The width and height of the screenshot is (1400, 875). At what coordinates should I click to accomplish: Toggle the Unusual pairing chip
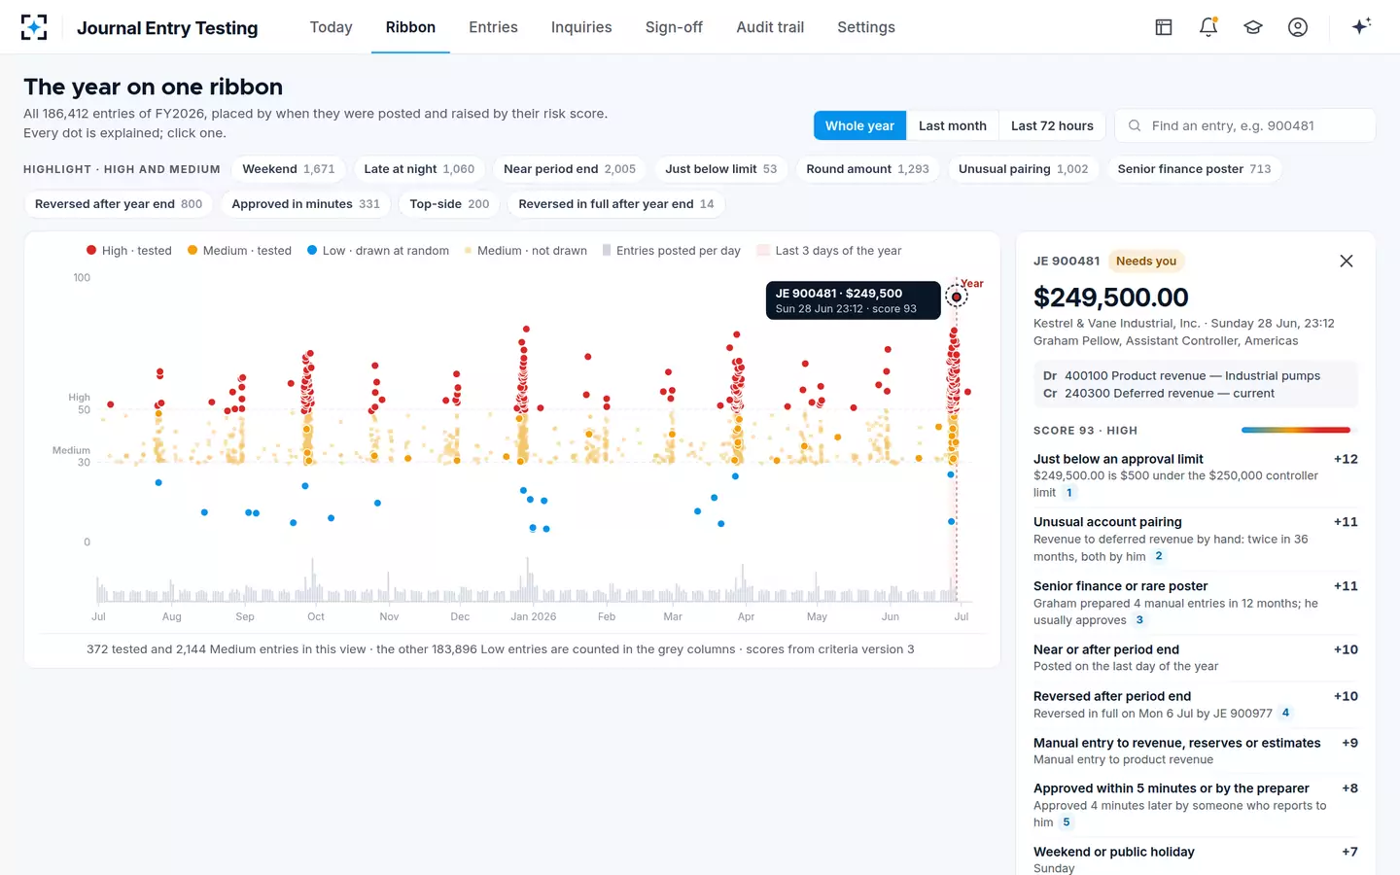point(1024,169)
